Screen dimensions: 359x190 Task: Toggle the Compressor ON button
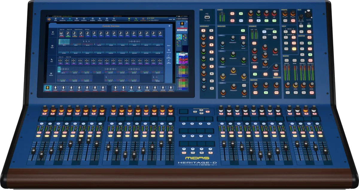(x=275, y=32)
